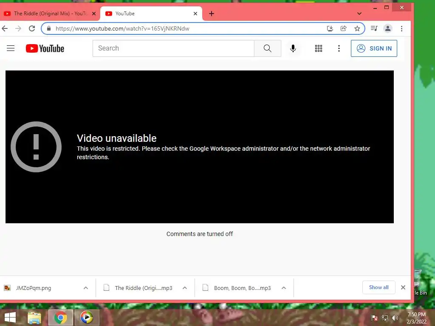Focus the YouTube Search field
This screenshot has height=326, width=435.
coord(173,48)
